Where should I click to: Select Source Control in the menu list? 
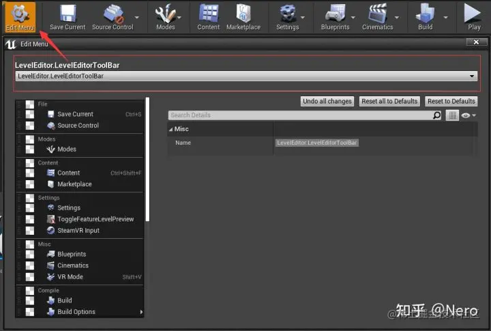pyautogui.click(x=78, y=126)
